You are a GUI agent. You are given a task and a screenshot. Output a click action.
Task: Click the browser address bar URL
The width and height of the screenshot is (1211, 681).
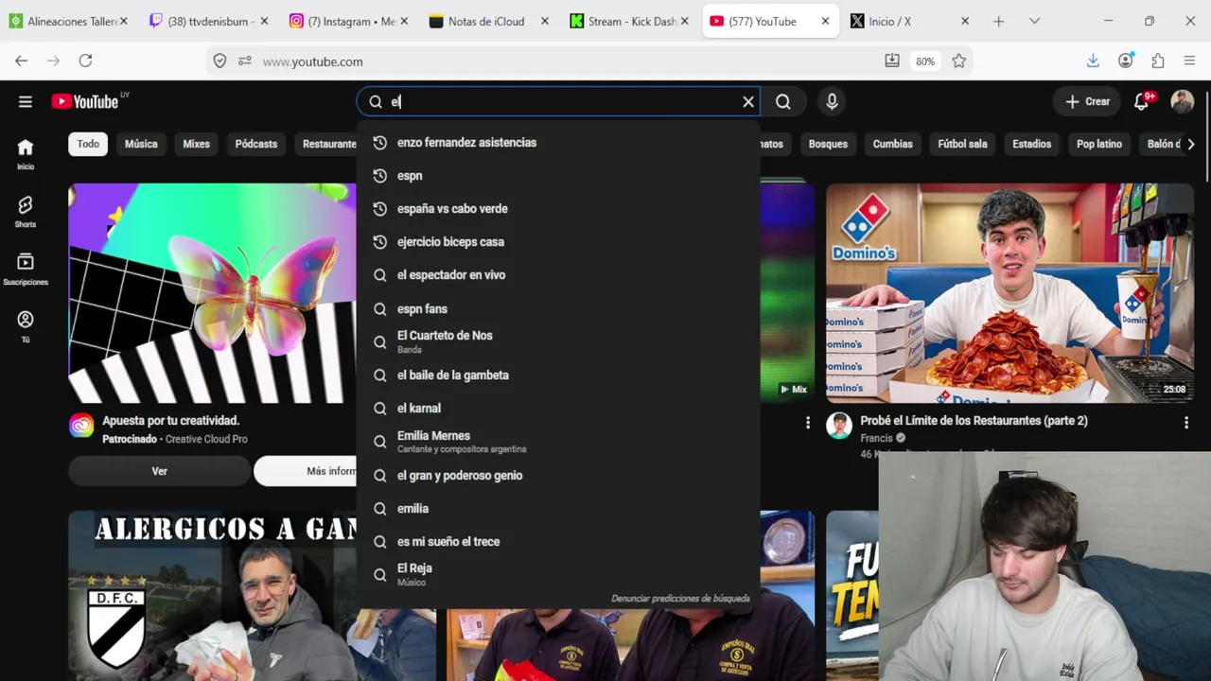click(x=313, y=61)
